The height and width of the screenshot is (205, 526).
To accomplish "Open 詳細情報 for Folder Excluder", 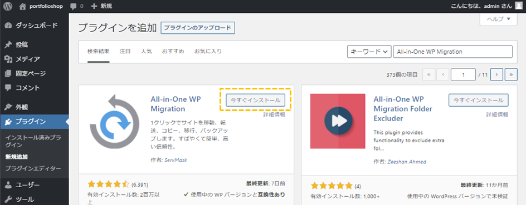I will coord(497,114).
